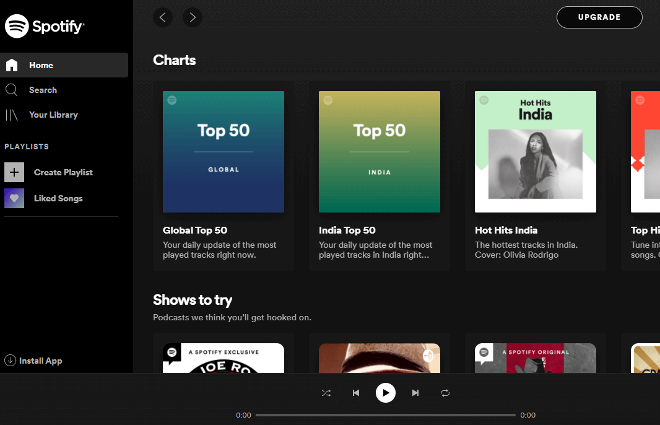Image resolution: width=660 pixels, height=425 pixels.
Task: Click the Install App download icon
Action: tap(11, 361)
